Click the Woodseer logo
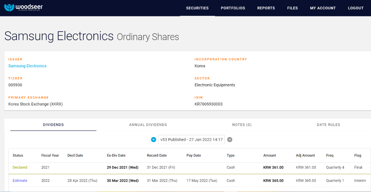 tap(23, 7)
